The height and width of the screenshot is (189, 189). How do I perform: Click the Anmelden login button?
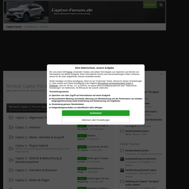point(150,5)
